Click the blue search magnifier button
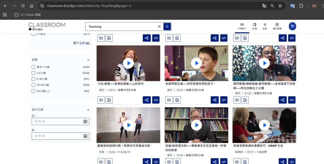Screen dimensions: 324x164 tap(167, 27)
